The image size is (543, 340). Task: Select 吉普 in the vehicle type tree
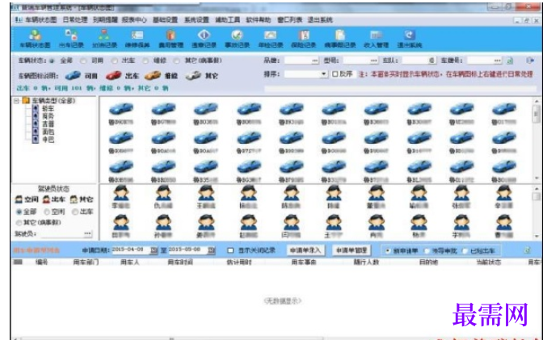[x=48, y=124]
